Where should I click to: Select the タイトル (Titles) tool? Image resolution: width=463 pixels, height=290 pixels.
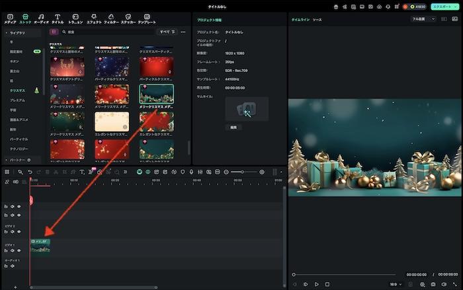point(58,17)
